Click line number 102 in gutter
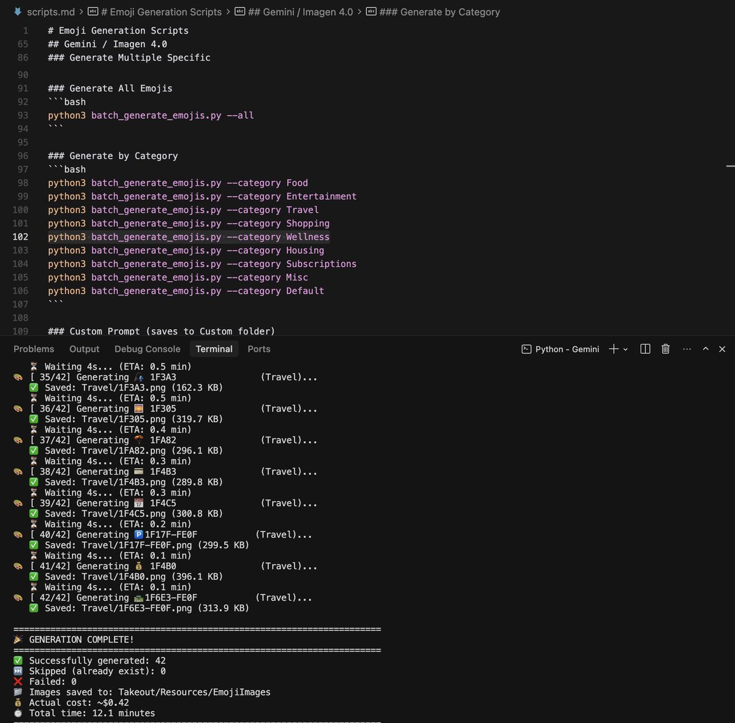This screenshot has height=723, width=735. 20,237
